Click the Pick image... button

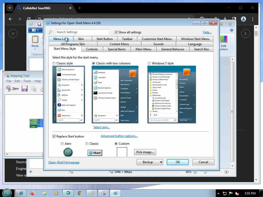coord(145,152)
